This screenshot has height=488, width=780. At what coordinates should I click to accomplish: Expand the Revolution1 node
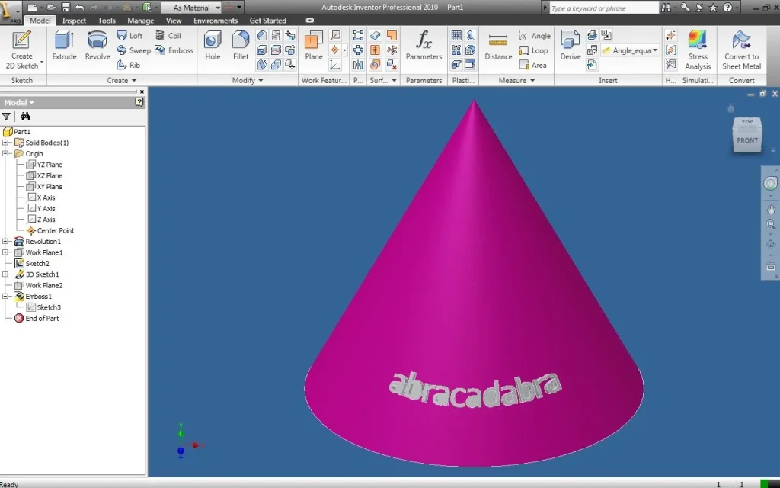(x=5, y=242)
